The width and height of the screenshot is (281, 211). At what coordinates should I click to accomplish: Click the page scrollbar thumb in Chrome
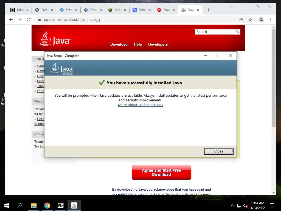click(274, 78)
